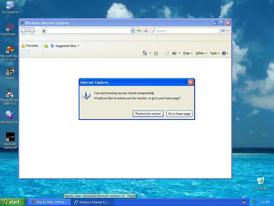The height and width of the screenshot is (206, 274).
Task: Open the Favorites center
Action: pyautogui.click(x=30, y=46)
